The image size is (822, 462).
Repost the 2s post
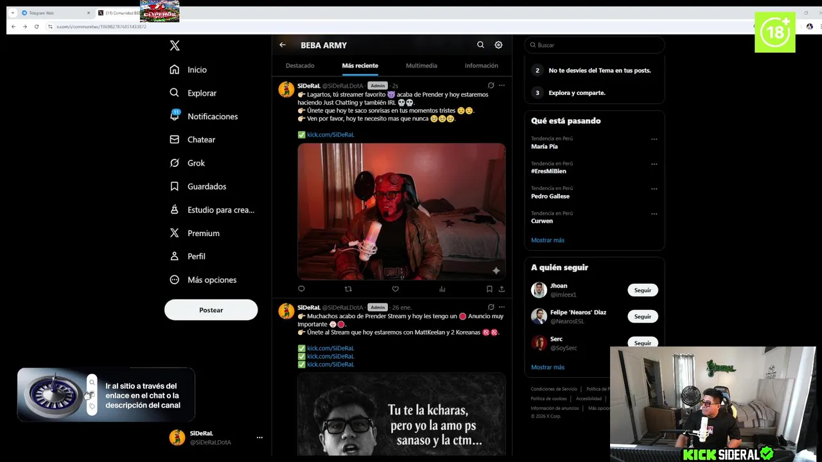point(348,289)
